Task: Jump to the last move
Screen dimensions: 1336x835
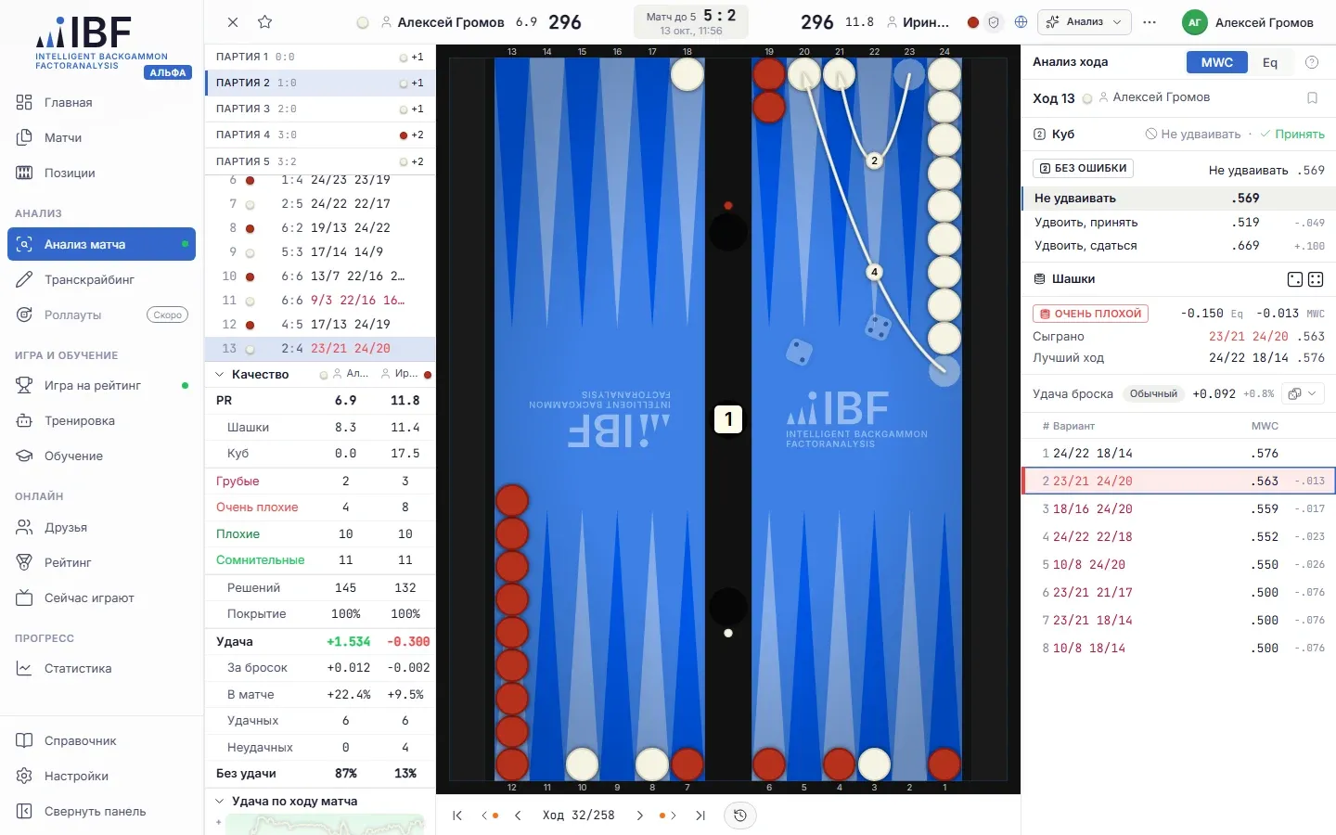Action: tap(700, 816)
